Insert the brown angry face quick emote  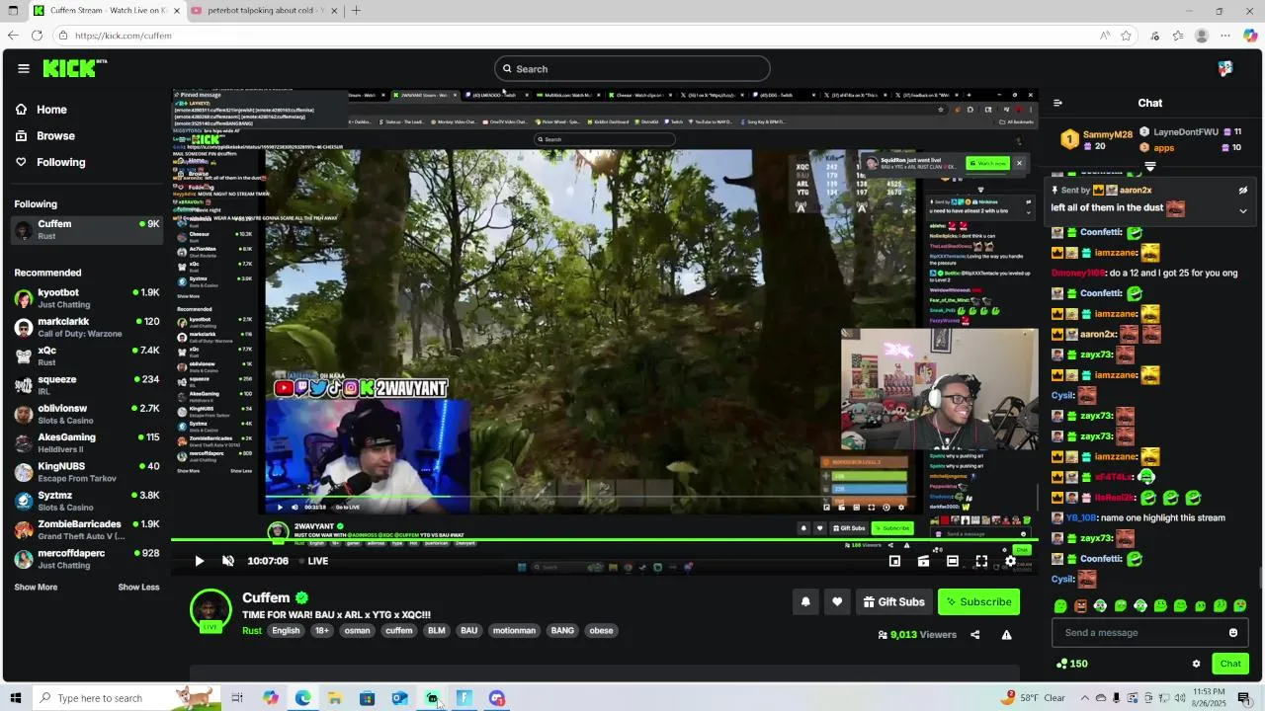click(1080, 606)
